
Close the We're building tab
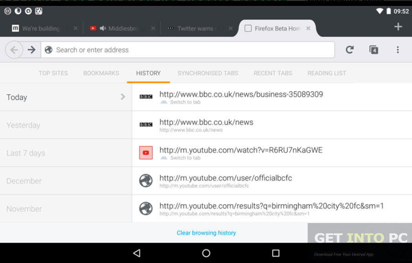pyautogui.click(x=75, y=28)
